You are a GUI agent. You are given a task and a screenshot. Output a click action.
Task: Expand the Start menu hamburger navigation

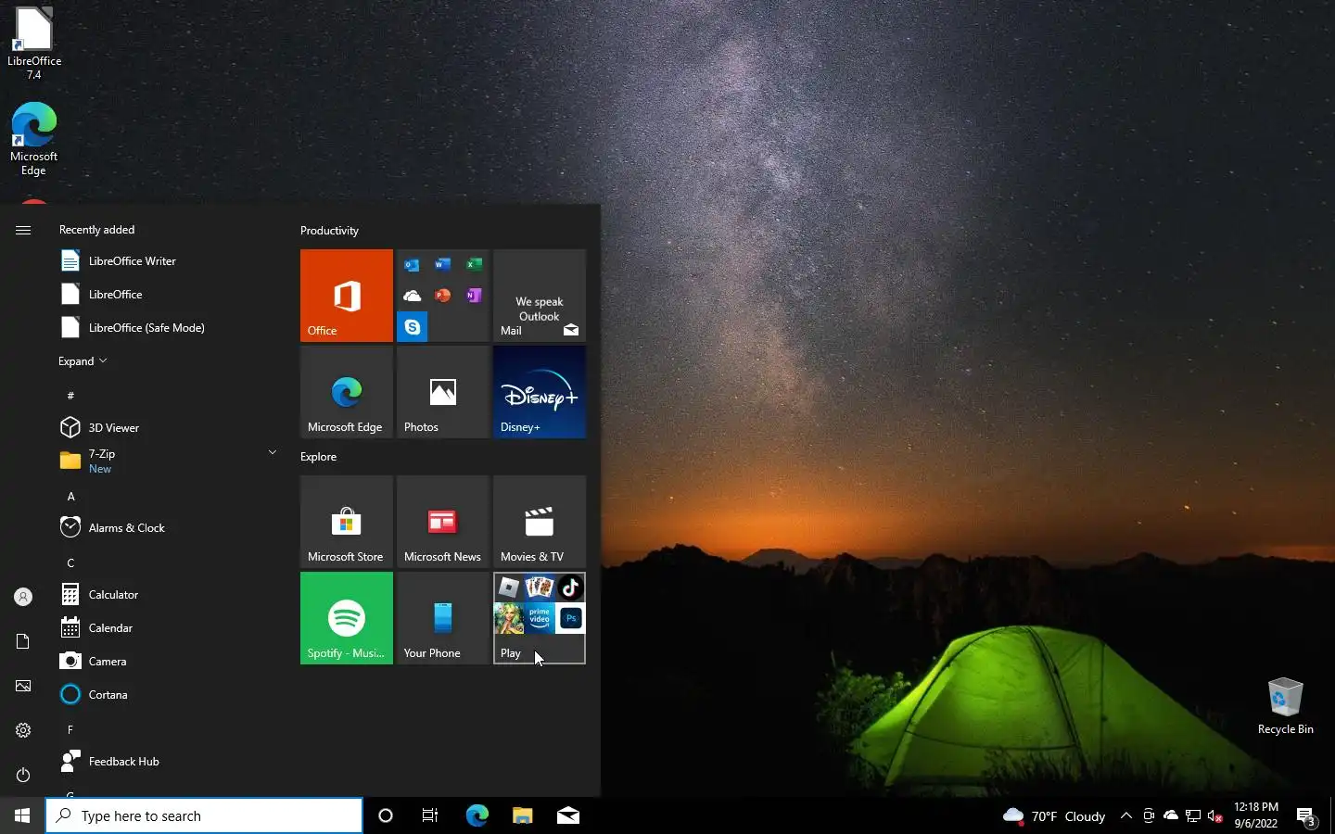[x=23, y=230]
